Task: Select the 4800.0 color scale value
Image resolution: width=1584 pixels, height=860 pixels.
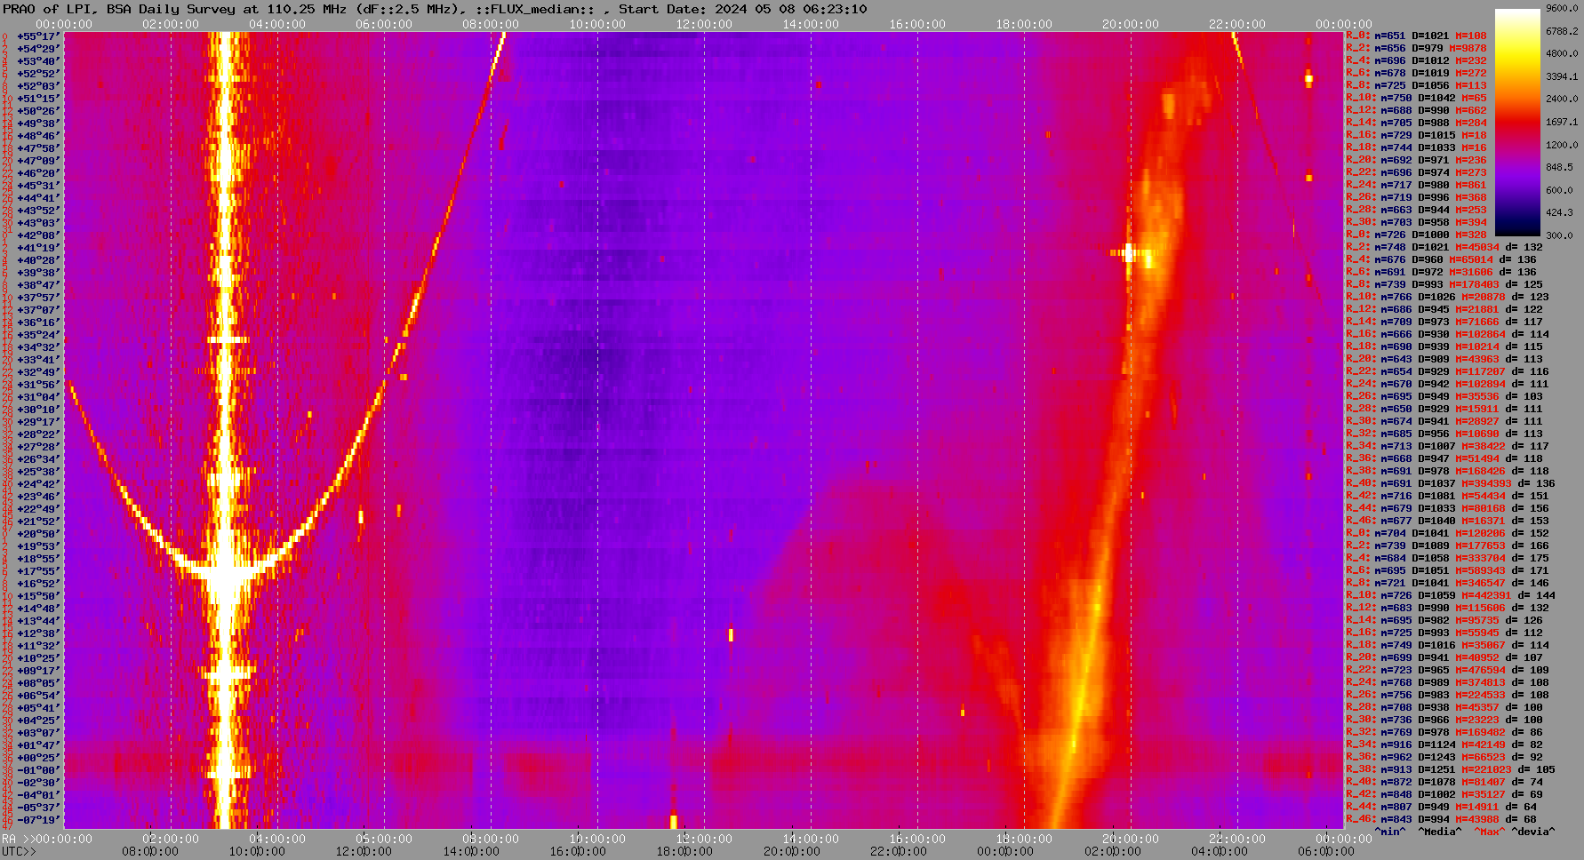Action: click(x=1562, y=53)
